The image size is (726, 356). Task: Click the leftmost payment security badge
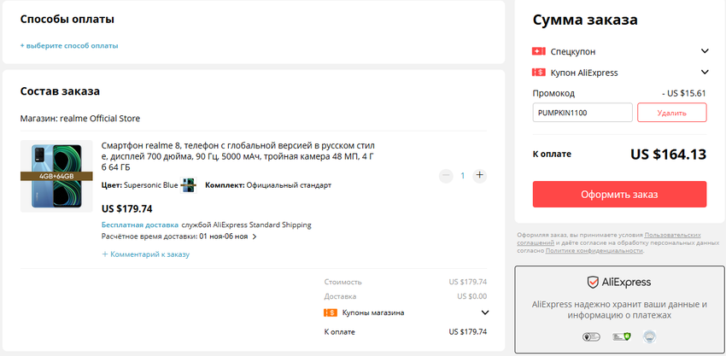(x=590, y=337)
